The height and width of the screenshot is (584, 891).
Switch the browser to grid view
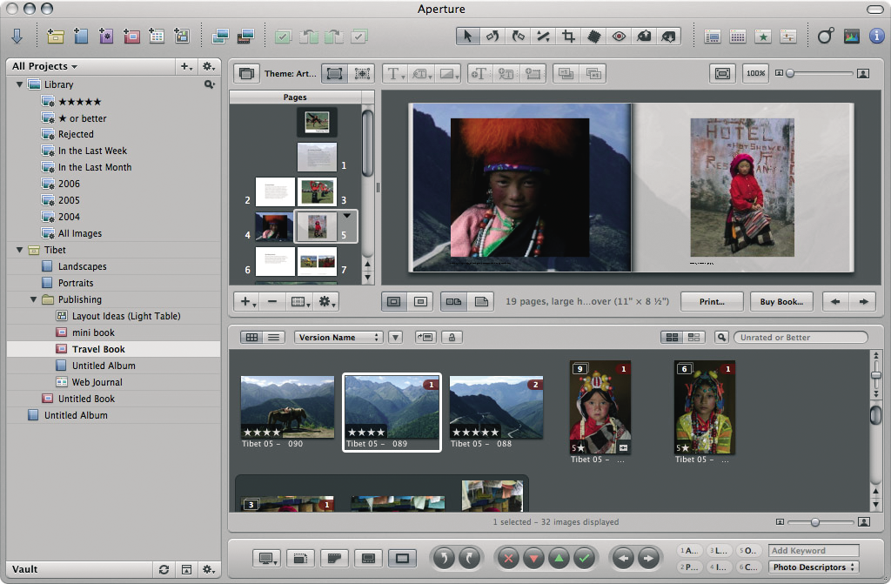[x=251, y=337]
